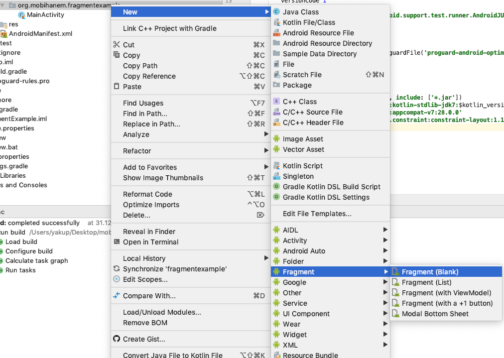This screenshot has width=504, height=358.
Task: Expand the Refactor submenu arrow
Action: (x=266, y=150)
